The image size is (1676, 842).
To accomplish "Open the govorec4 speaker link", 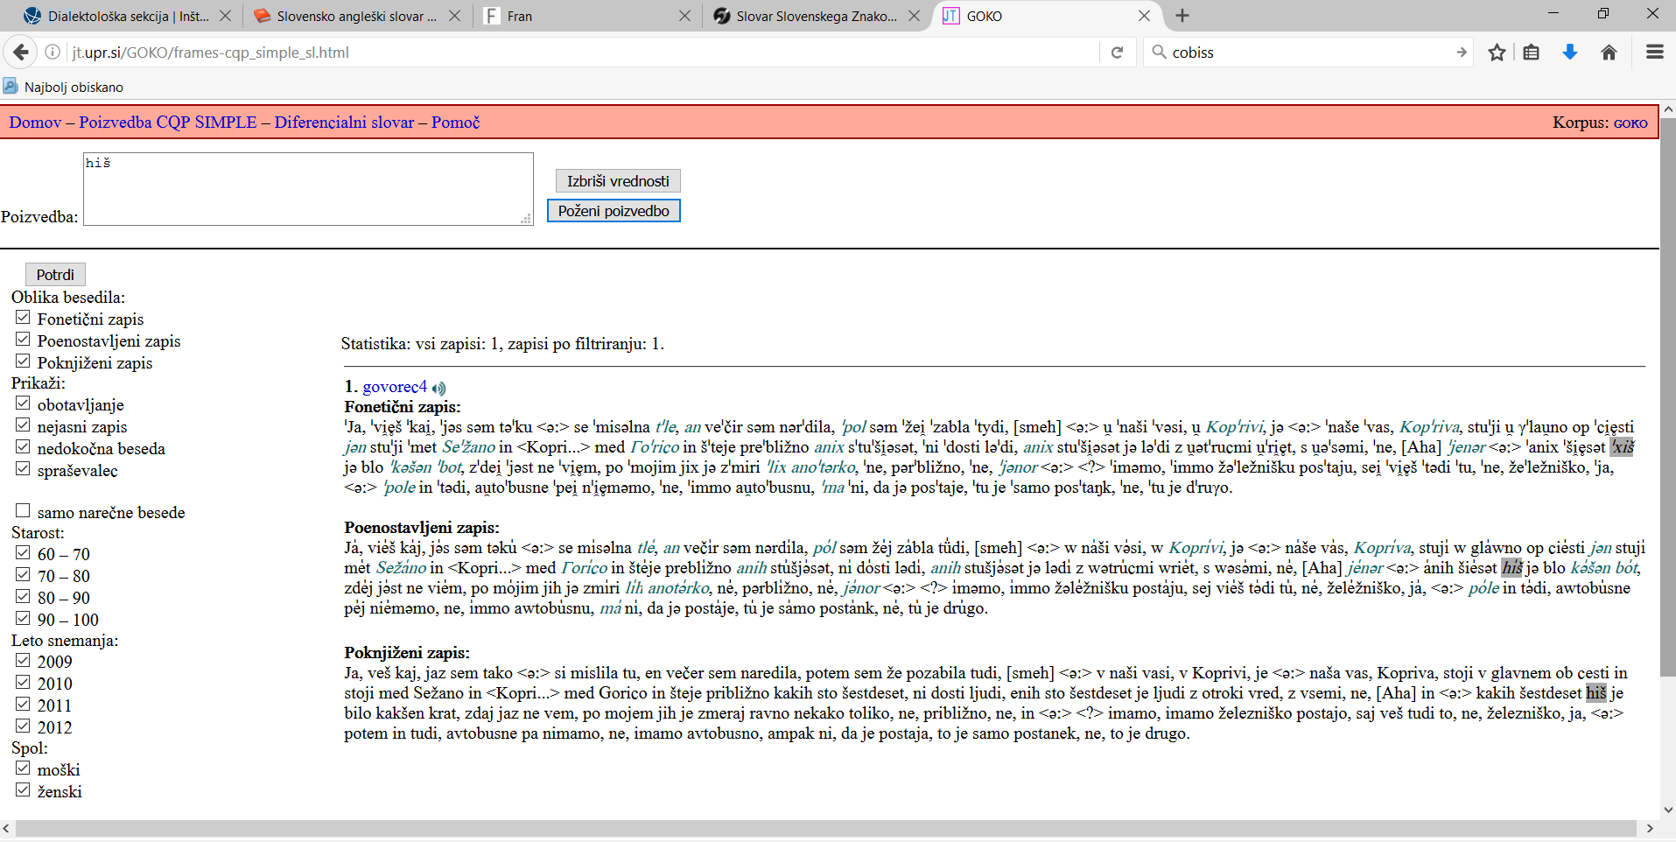I will tap(395, 387).
